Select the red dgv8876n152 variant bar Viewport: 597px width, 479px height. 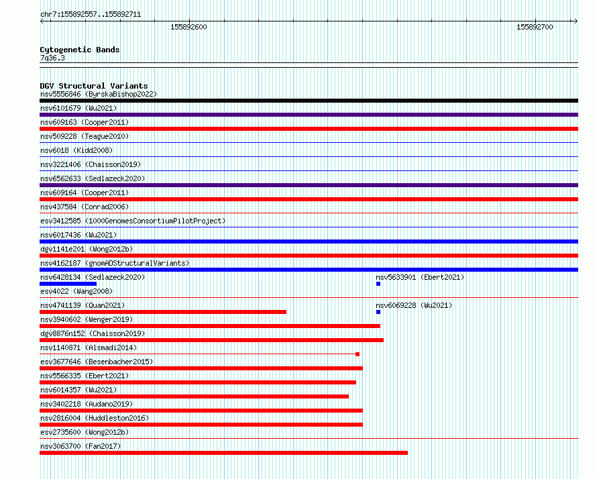pyautogui.click(x=212, y=340)
